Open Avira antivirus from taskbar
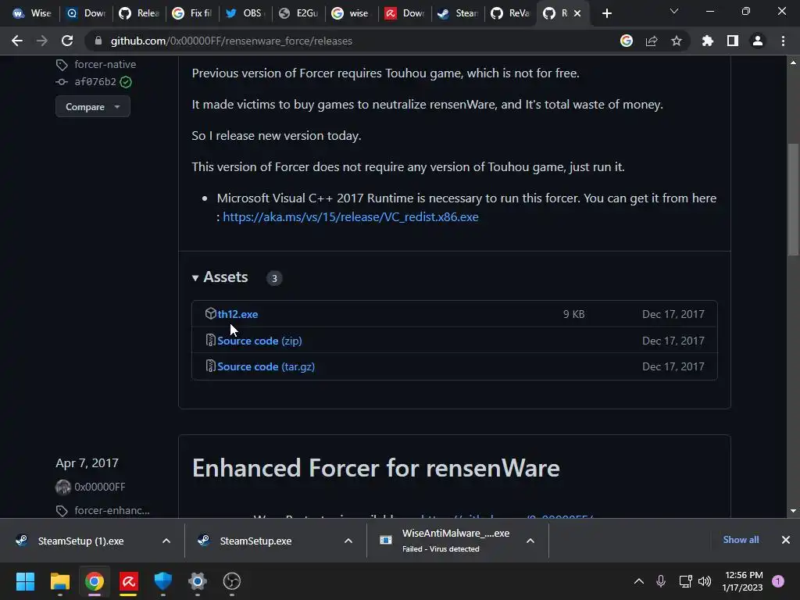Image resolution: width=800 pixels, height=600 pixels. point(129,581)
